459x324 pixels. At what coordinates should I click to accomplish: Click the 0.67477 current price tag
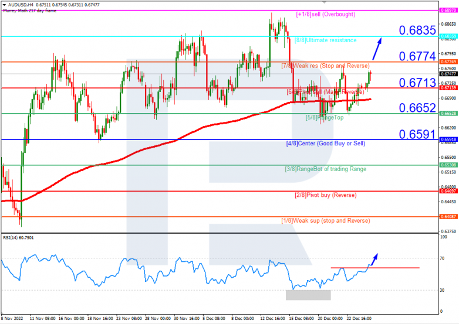pos(448,74)
